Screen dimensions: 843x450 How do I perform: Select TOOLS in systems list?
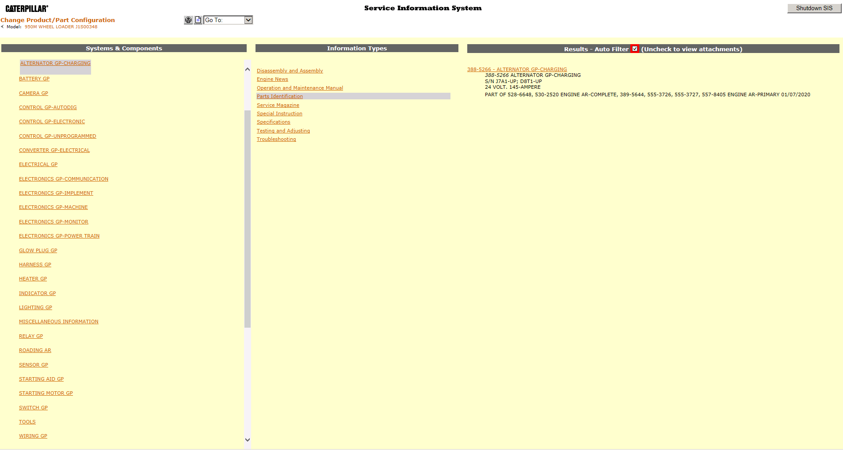[27, 422]
